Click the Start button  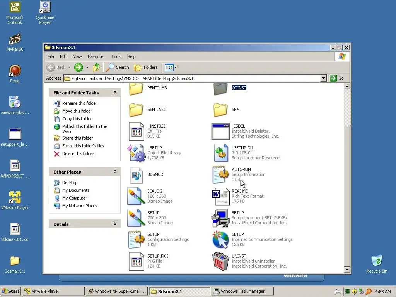coord(11,291)
